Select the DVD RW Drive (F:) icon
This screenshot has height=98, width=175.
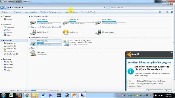(x=33, y=32)
